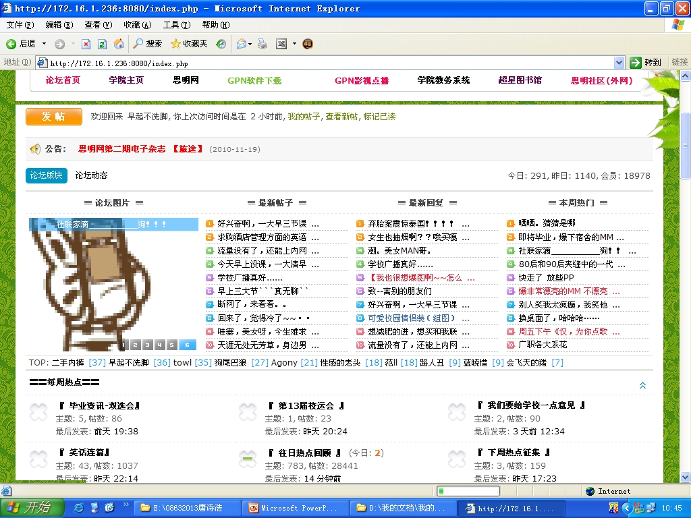Image resolution: width=691 pixels, height=518 pixels.
Task: Click the new-posts icon beside 往日热点回顾
Action: point(248,459)
